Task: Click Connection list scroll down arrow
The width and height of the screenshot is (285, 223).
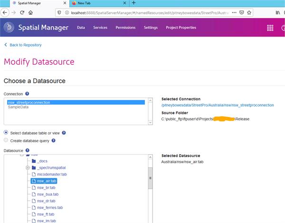Action: (x=150, y=122)
